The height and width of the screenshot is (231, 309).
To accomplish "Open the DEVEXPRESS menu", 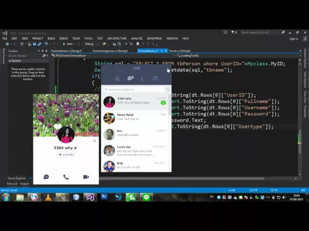I will click(154, 38).
